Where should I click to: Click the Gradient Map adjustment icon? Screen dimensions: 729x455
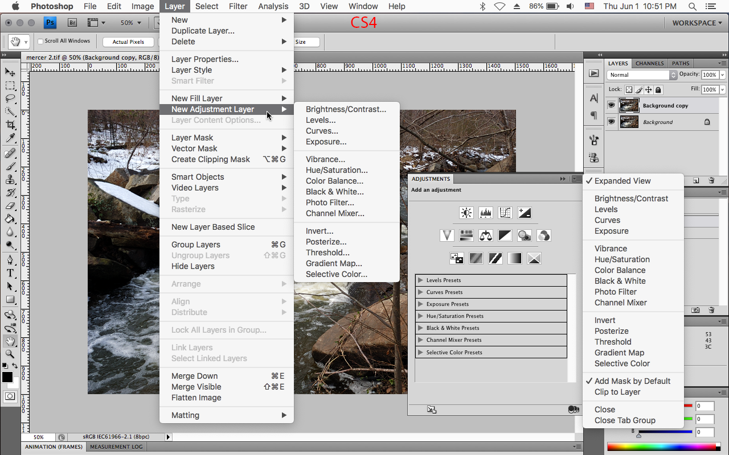[514, 258]
